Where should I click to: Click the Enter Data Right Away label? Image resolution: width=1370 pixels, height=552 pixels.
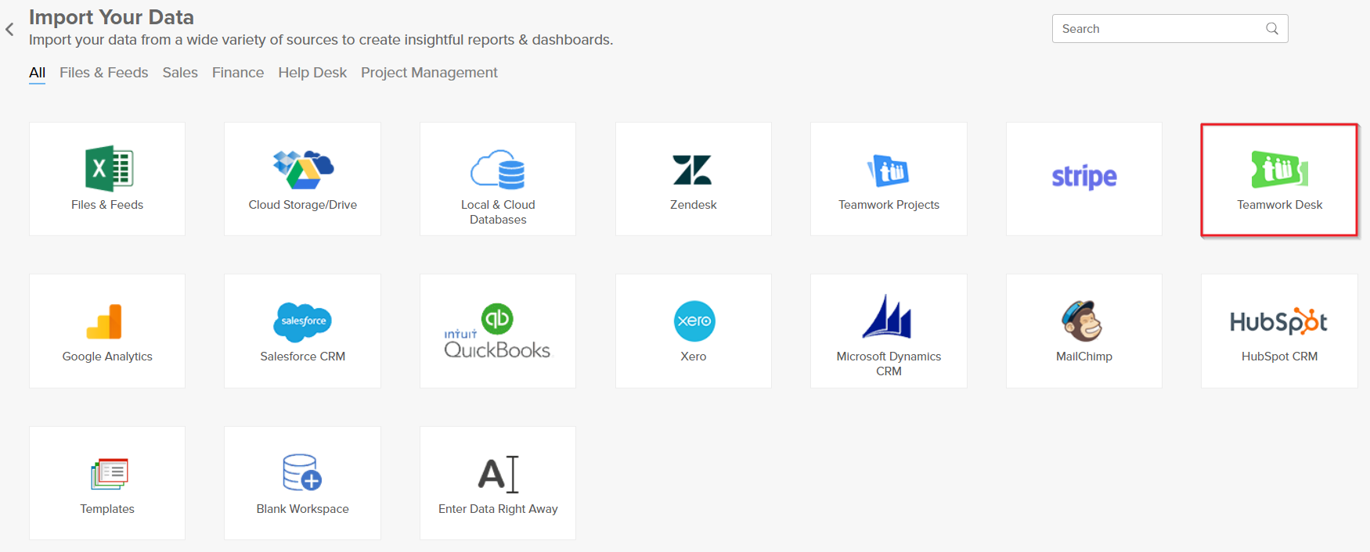pos(498,509)
